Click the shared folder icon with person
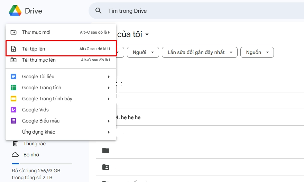 [x=106, y=167]
